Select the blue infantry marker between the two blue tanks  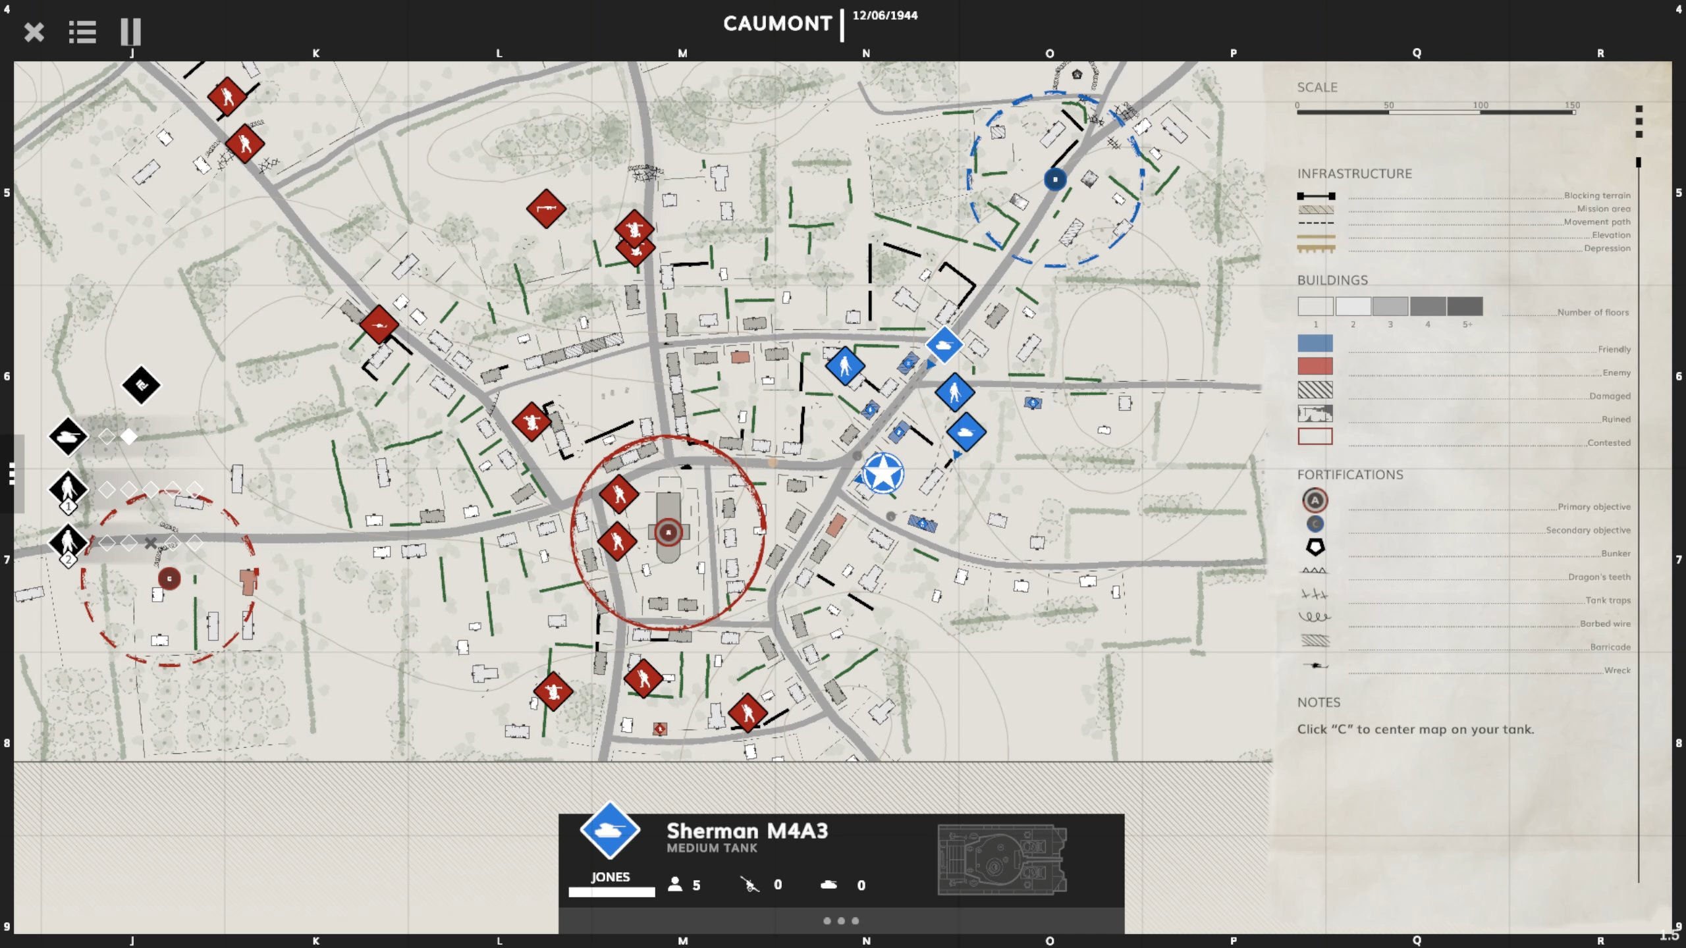[955, 392]
